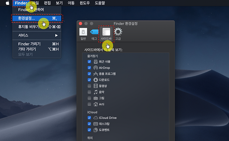Click the 응용 프로그램 app icon

pos(95,74)
